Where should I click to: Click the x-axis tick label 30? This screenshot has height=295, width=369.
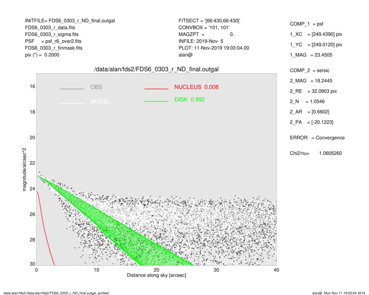(x=216, y=270)
